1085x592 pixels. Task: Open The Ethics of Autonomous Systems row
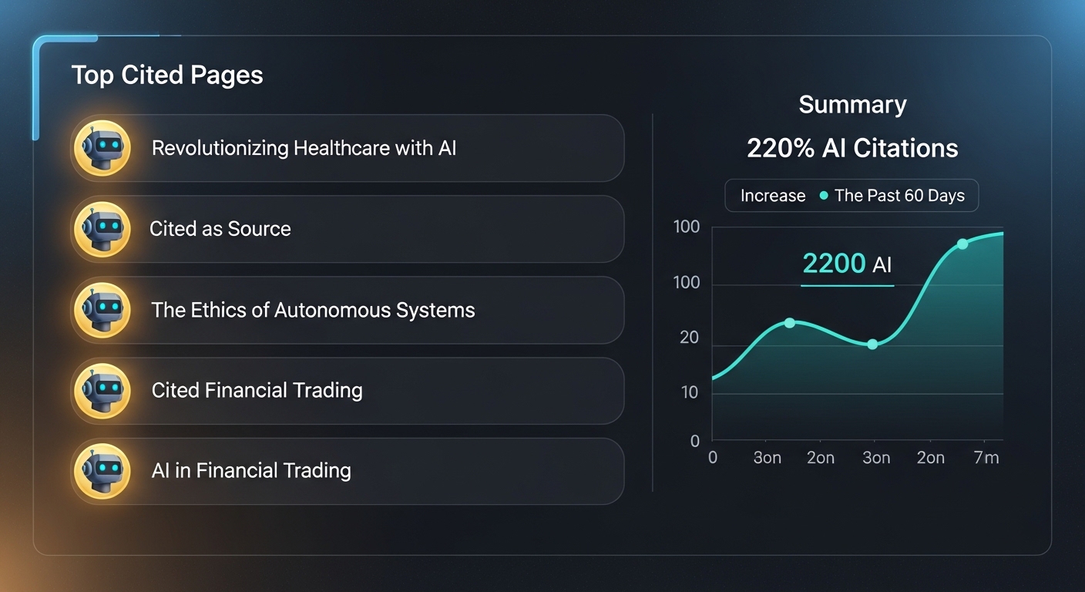(347, 310)
